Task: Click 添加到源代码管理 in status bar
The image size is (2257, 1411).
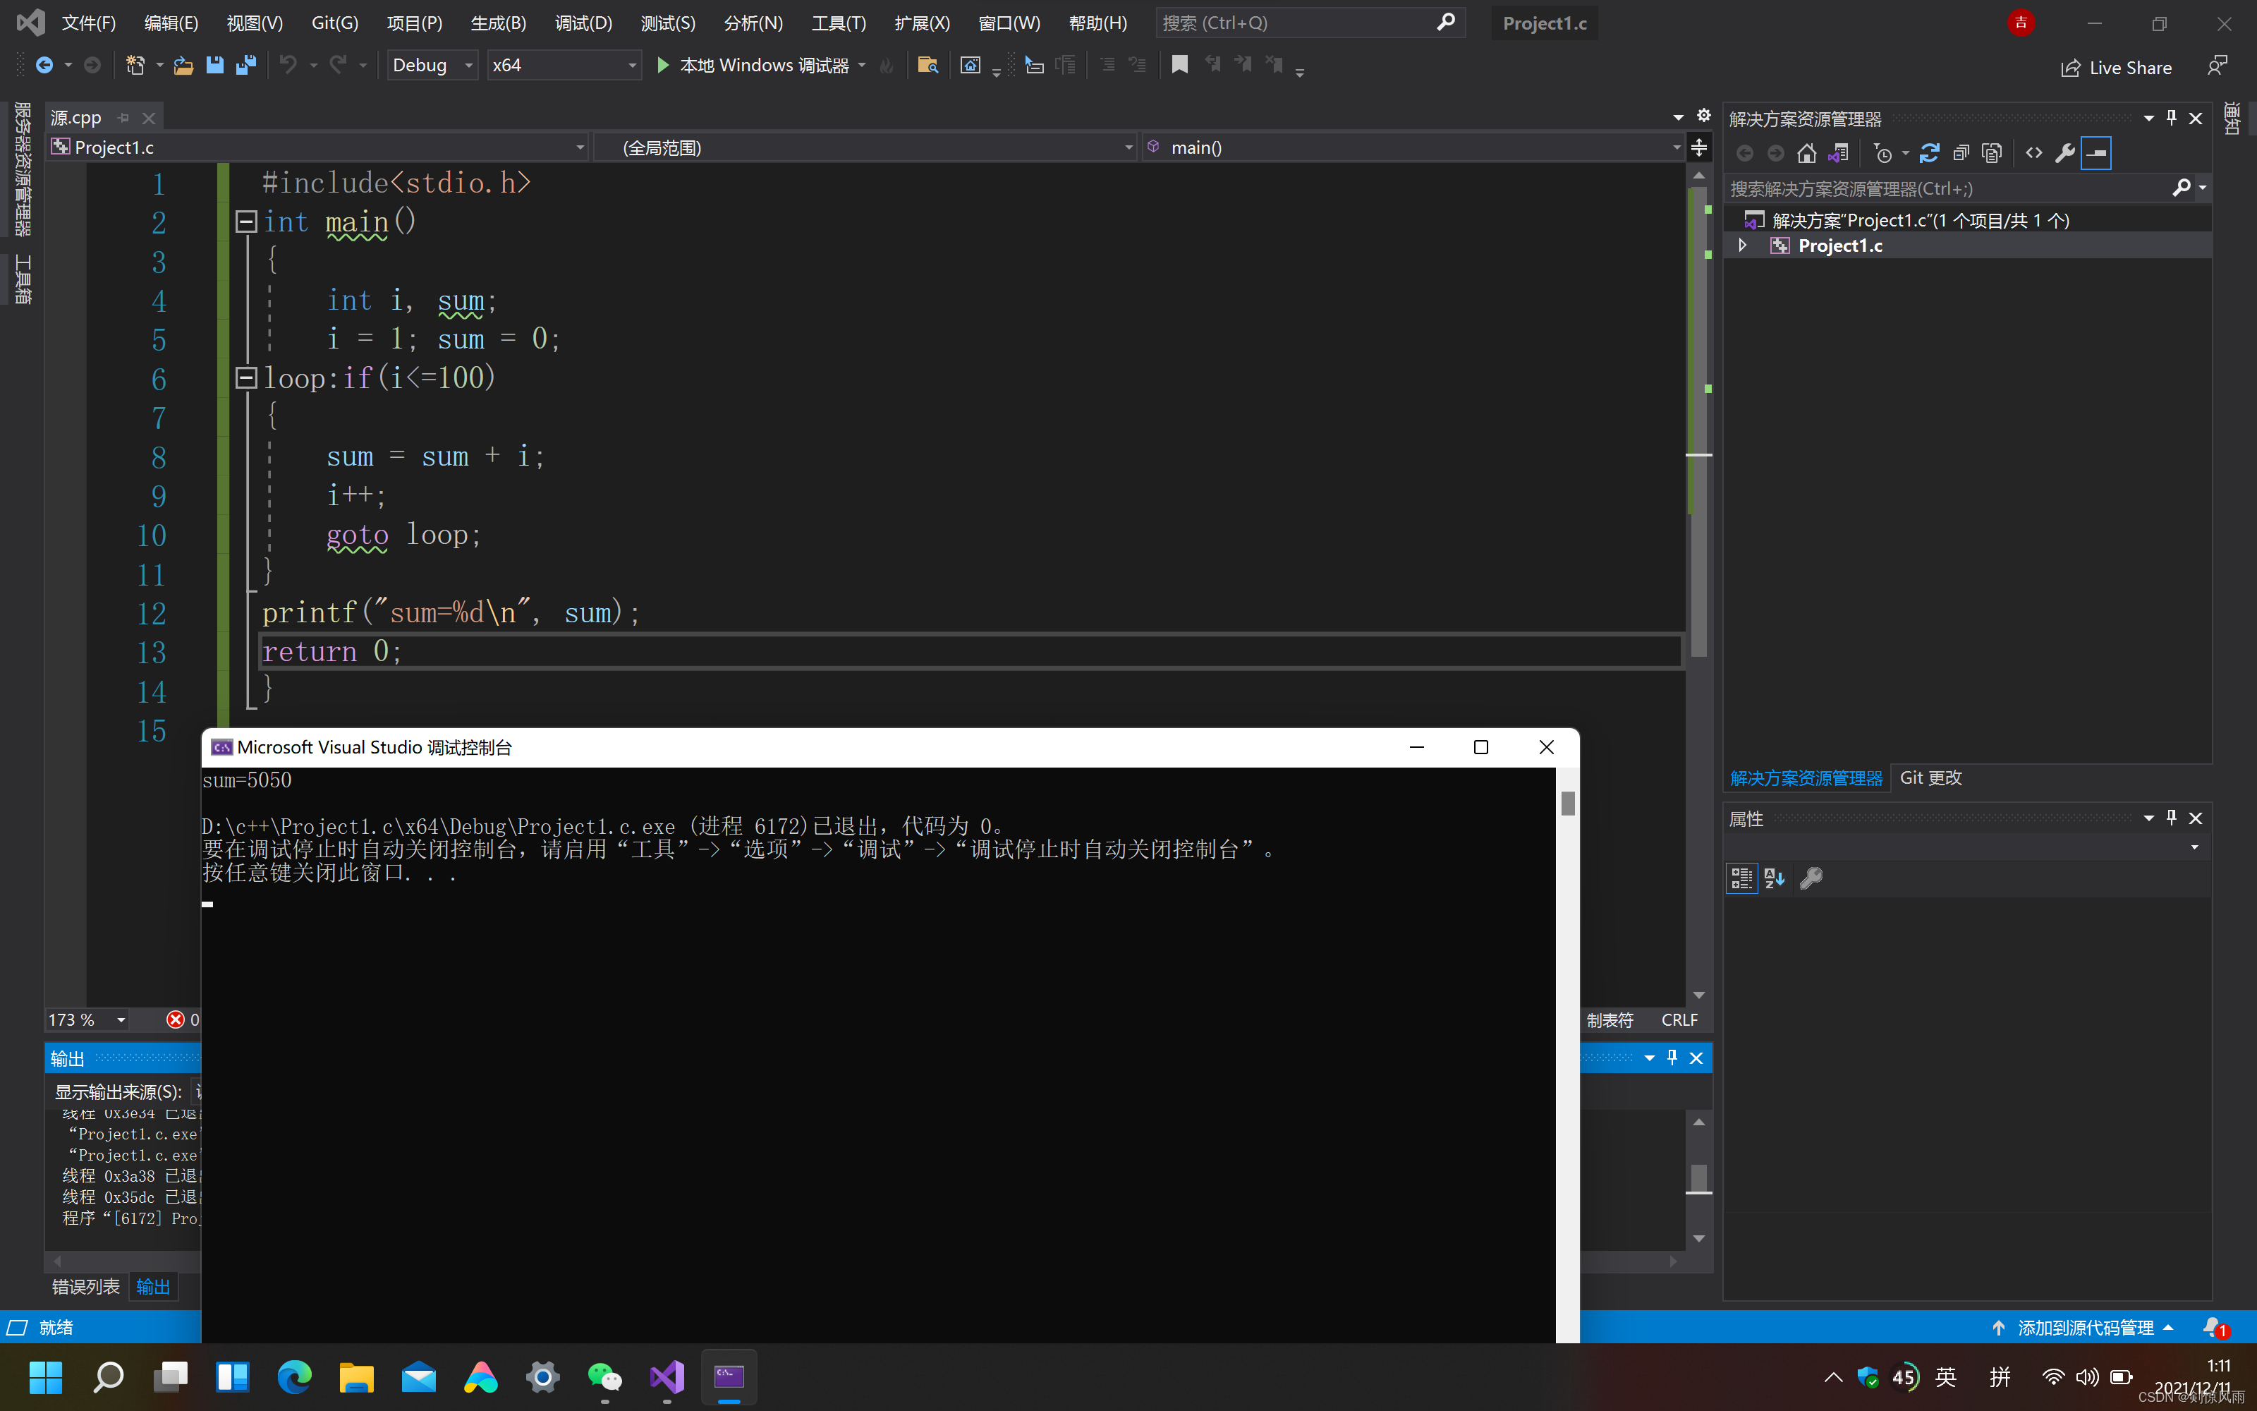Action: (2086, 1327)
